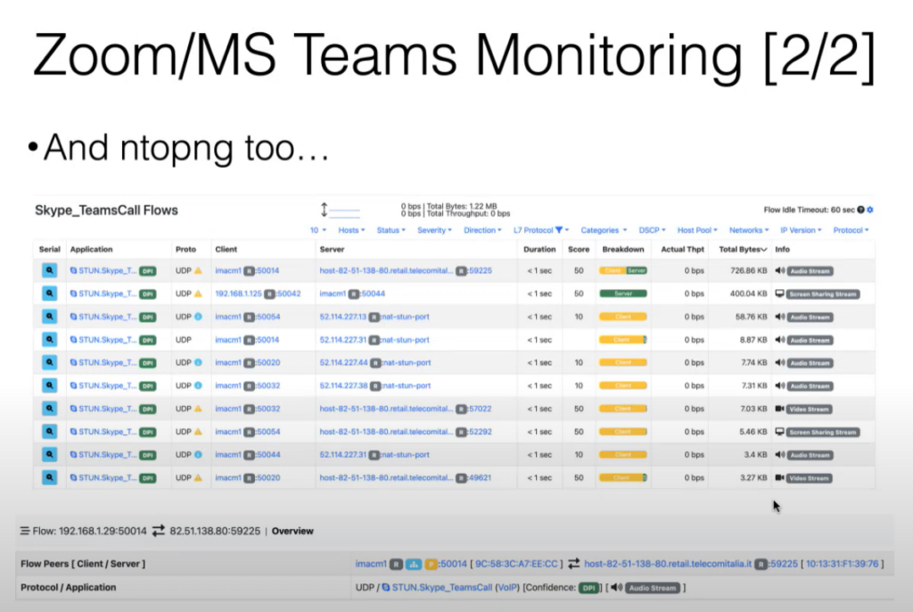The image size is (913, 612).
Task: Sort table by Score column header
Action: 579,250
